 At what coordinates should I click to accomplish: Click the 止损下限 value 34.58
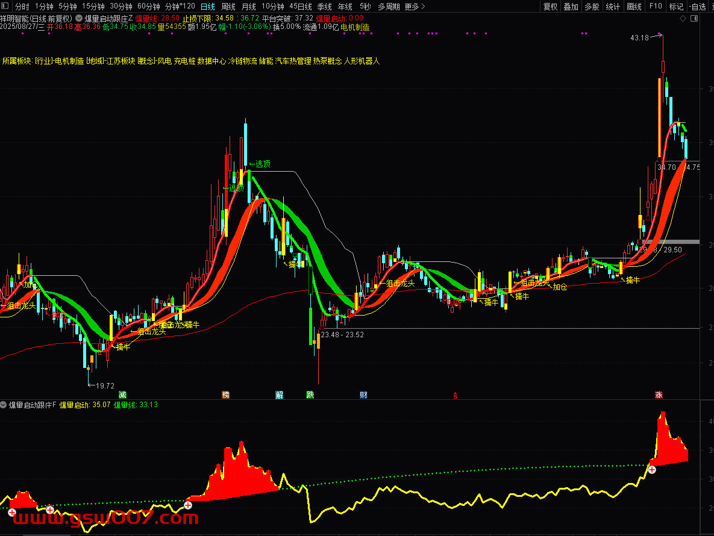[x=225, y=18]
